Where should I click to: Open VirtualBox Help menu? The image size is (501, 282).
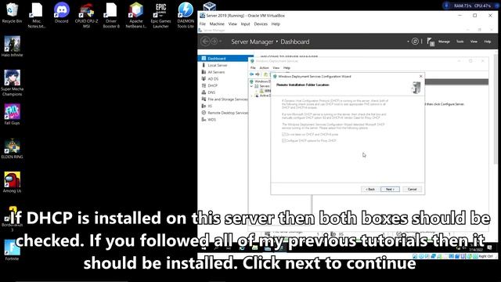pyautogui.click(x=276, y=24)
